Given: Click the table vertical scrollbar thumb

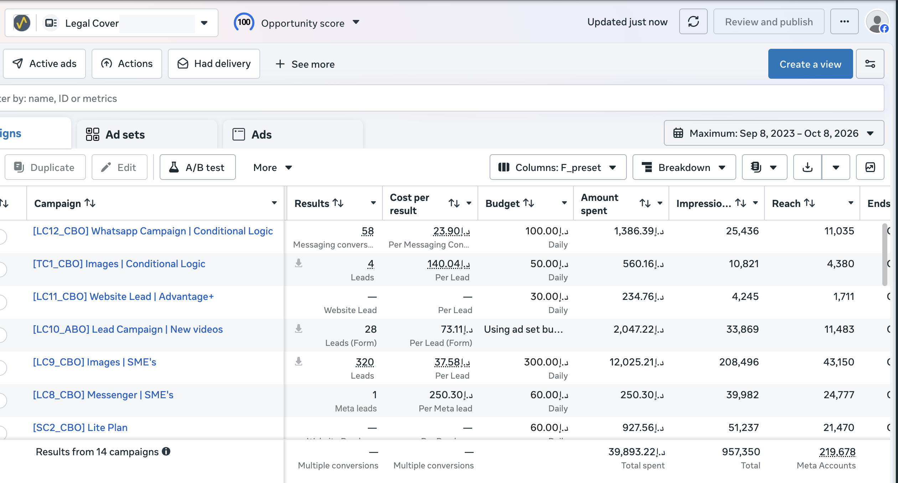Looking at the screenshot, I should click(884, 254).
